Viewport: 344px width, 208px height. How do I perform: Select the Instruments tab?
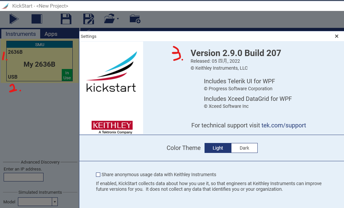(21, 34)
